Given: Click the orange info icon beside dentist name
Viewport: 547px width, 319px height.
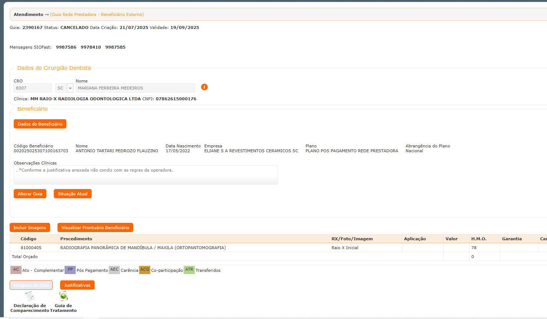Looking at the screenshot, I should coord(204,87).
